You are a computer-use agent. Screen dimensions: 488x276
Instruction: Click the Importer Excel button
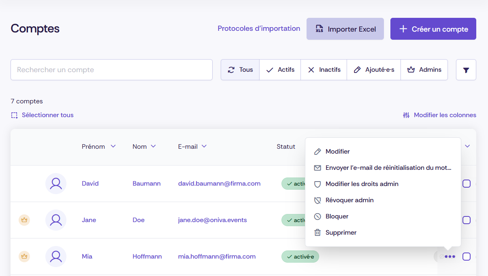(x=345, y=29)
